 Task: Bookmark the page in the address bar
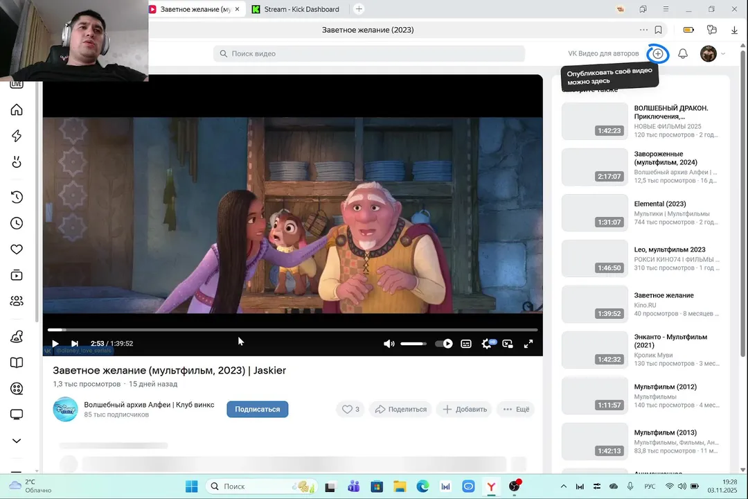pyautogui.click(x=659, y=30)
